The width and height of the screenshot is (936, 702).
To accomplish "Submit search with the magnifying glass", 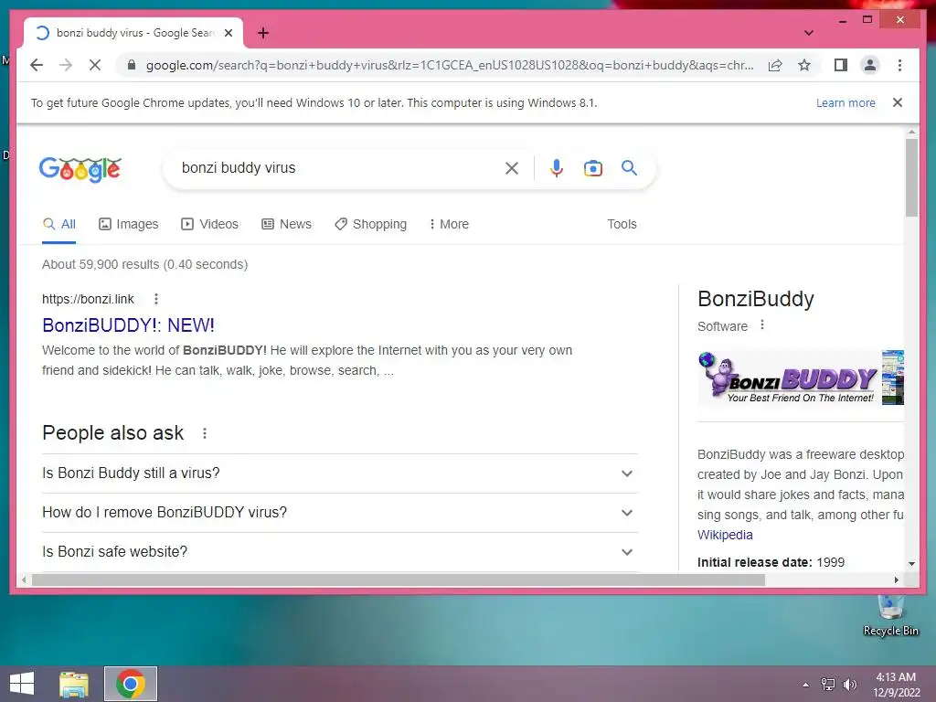I will pyautogui.click(x=629, y=168).
